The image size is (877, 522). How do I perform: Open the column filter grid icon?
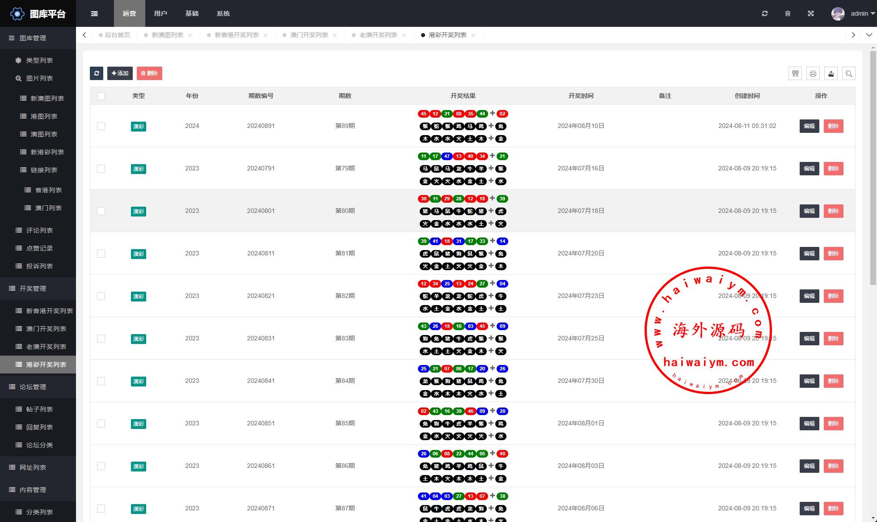[x=795, y=74]
